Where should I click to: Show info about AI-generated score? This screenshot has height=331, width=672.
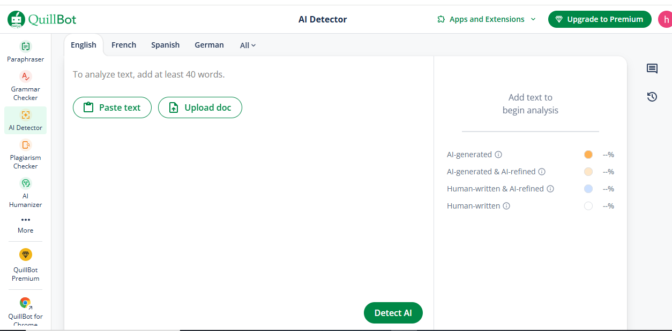coord(498,155)
